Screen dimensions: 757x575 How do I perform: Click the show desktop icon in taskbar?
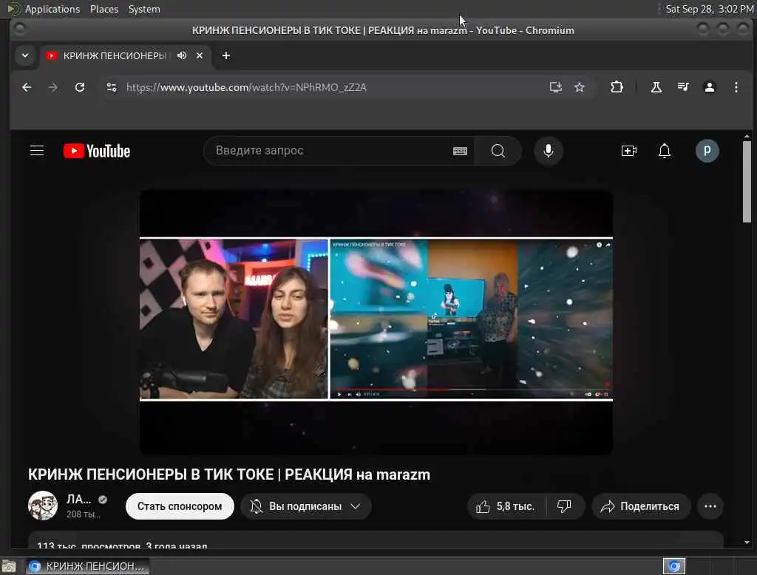tap(9, 566)
